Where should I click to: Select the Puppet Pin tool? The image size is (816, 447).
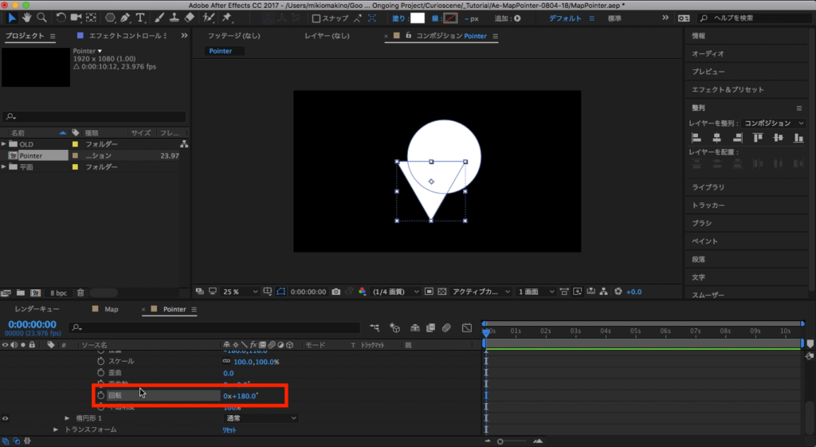226,18
